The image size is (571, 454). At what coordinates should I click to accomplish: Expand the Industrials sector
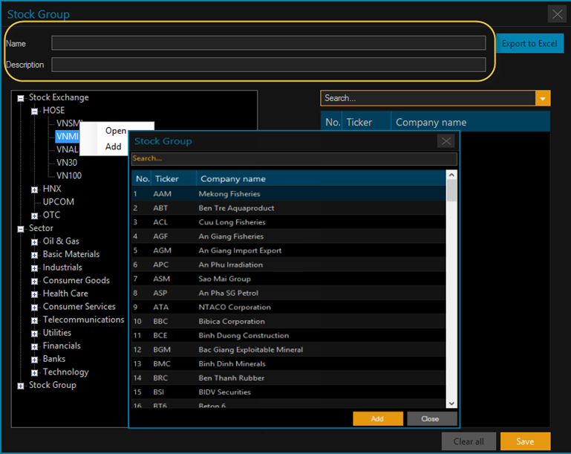[35, 268]
